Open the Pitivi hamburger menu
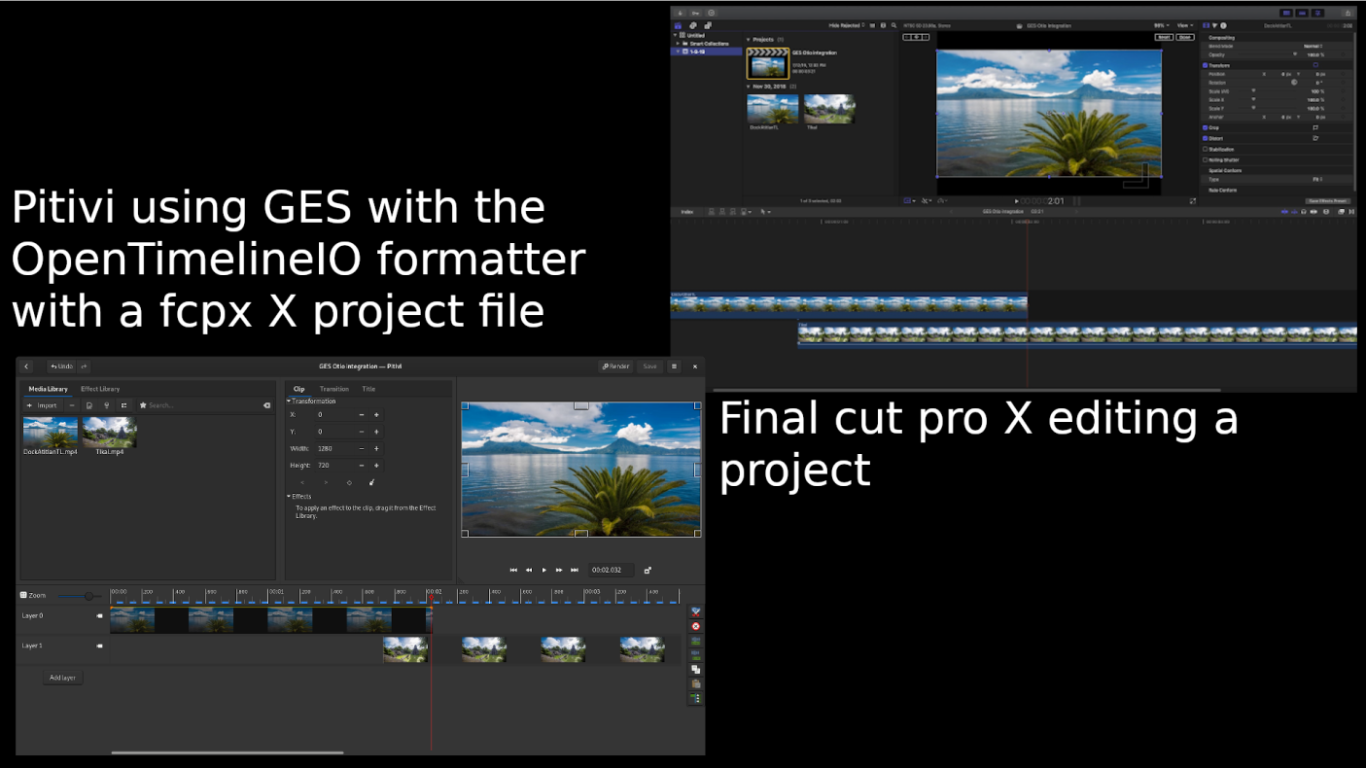The height and width of the screenshot is (768, 1366). (674, 367)
